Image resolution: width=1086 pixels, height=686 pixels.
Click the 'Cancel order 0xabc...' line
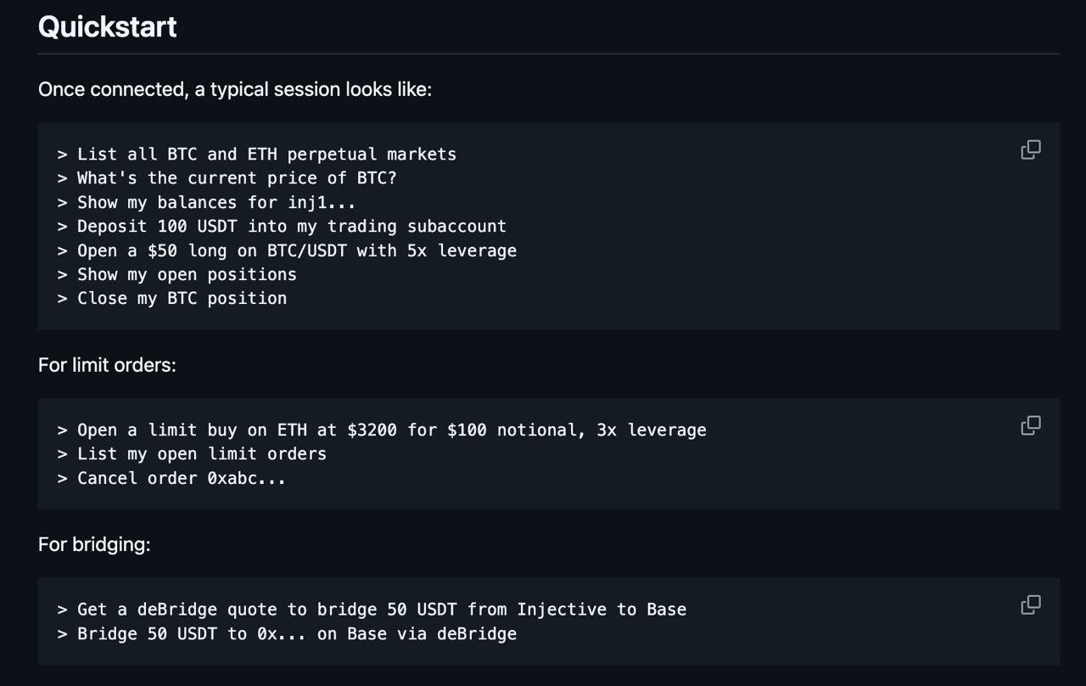[181, 478]
